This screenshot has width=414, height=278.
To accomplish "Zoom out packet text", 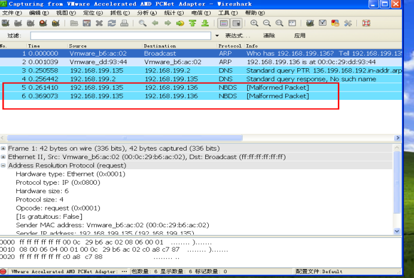I will coord(267,23).
